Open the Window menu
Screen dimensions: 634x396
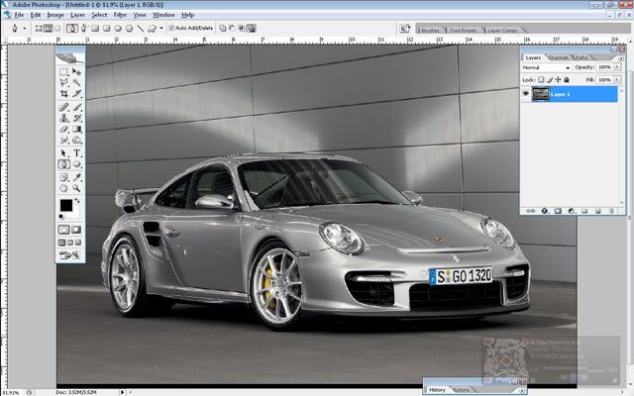point(163,15)
